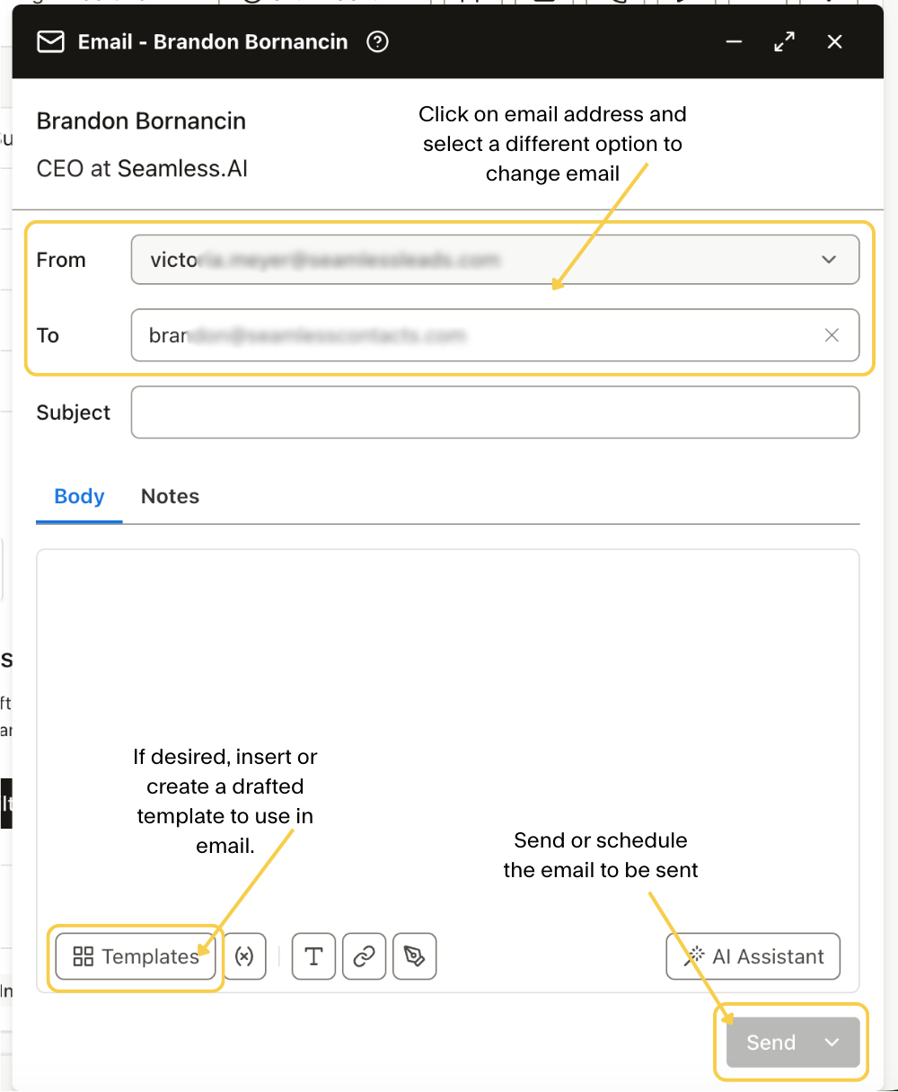Screen dimensions: 898x1092
Task: Click the email envelope icon in the header
Action: (50, 41)
